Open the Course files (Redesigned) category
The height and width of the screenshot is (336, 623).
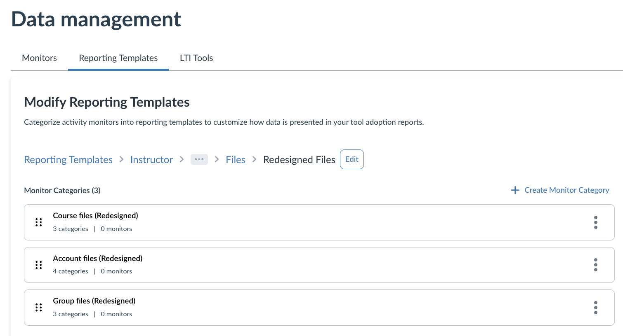coord(96,216)
